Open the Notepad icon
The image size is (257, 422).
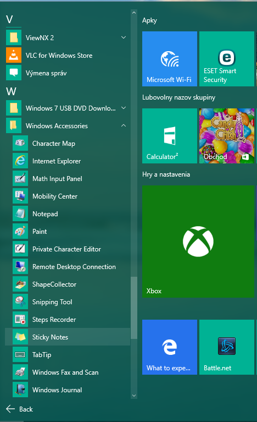(x=20, y=214)
